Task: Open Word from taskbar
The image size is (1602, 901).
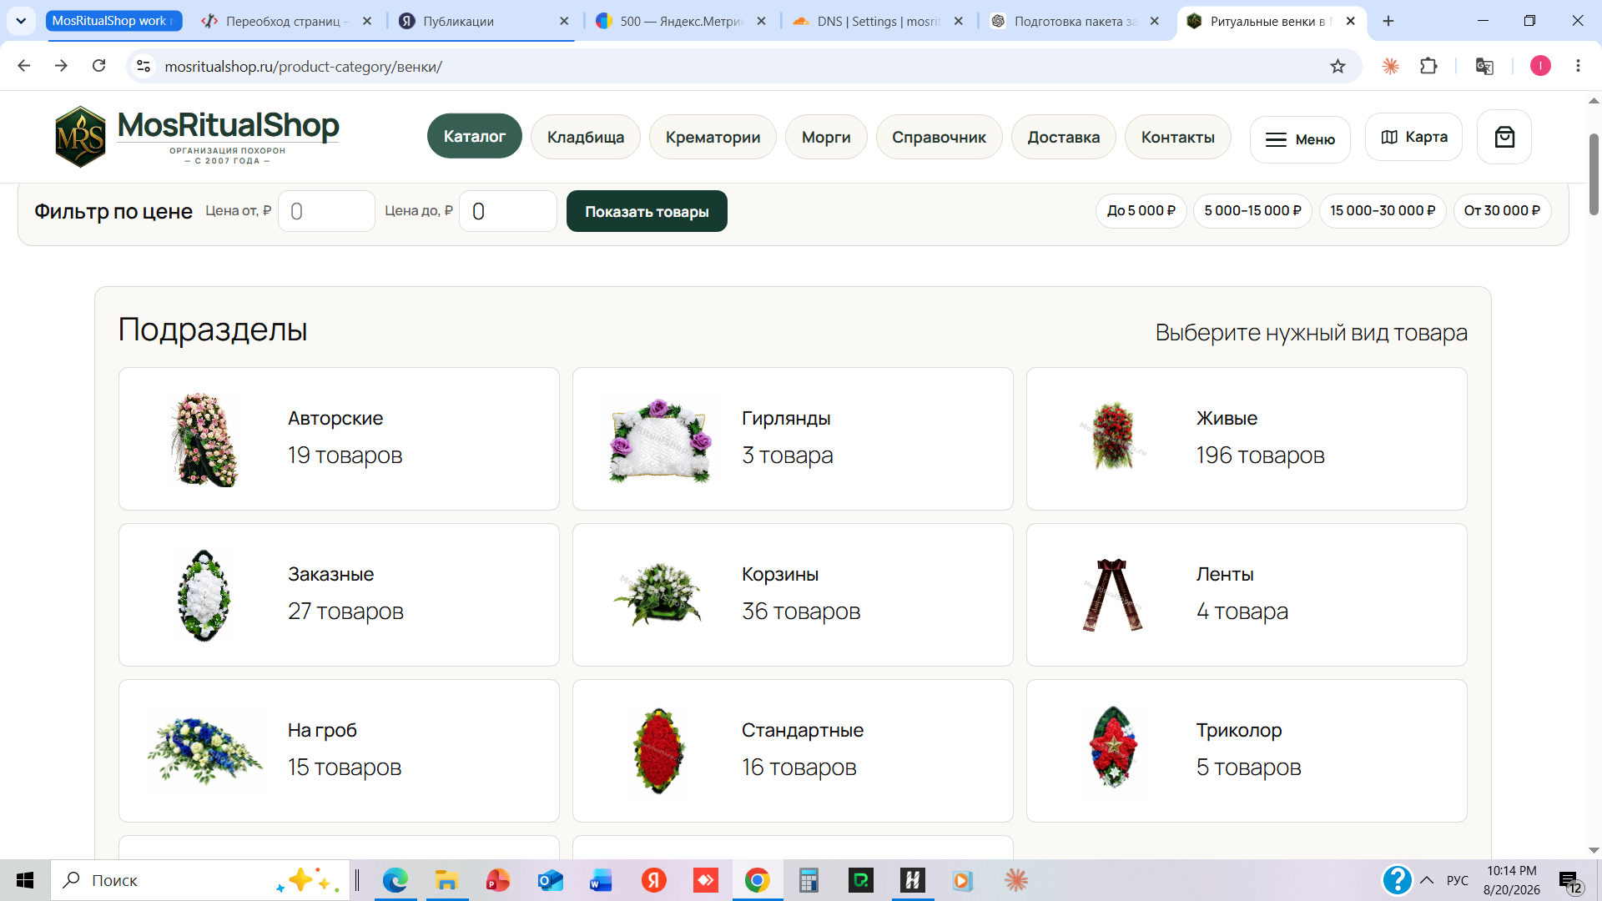Action: coord(601,880)
